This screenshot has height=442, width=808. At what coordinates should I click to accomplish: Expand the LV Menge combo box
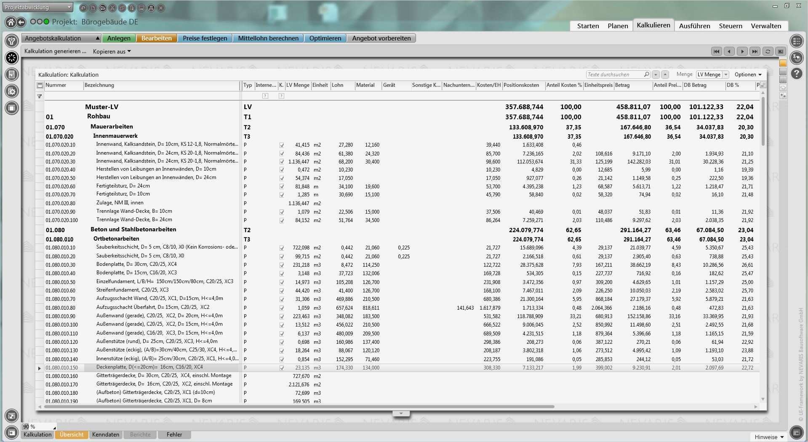click(x=725, y=75)
